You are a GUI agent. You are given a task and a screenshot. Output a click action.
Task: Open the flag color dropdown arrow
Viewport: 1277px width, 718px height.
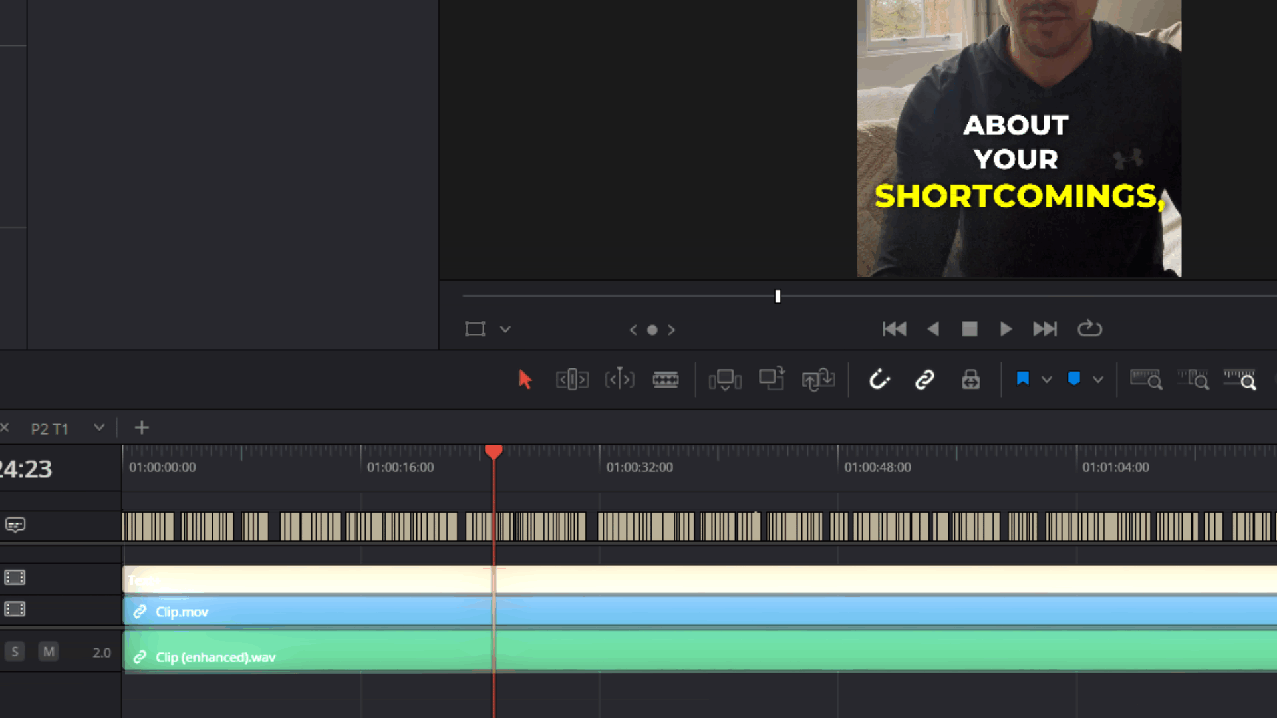click(x=1046, y=380)
